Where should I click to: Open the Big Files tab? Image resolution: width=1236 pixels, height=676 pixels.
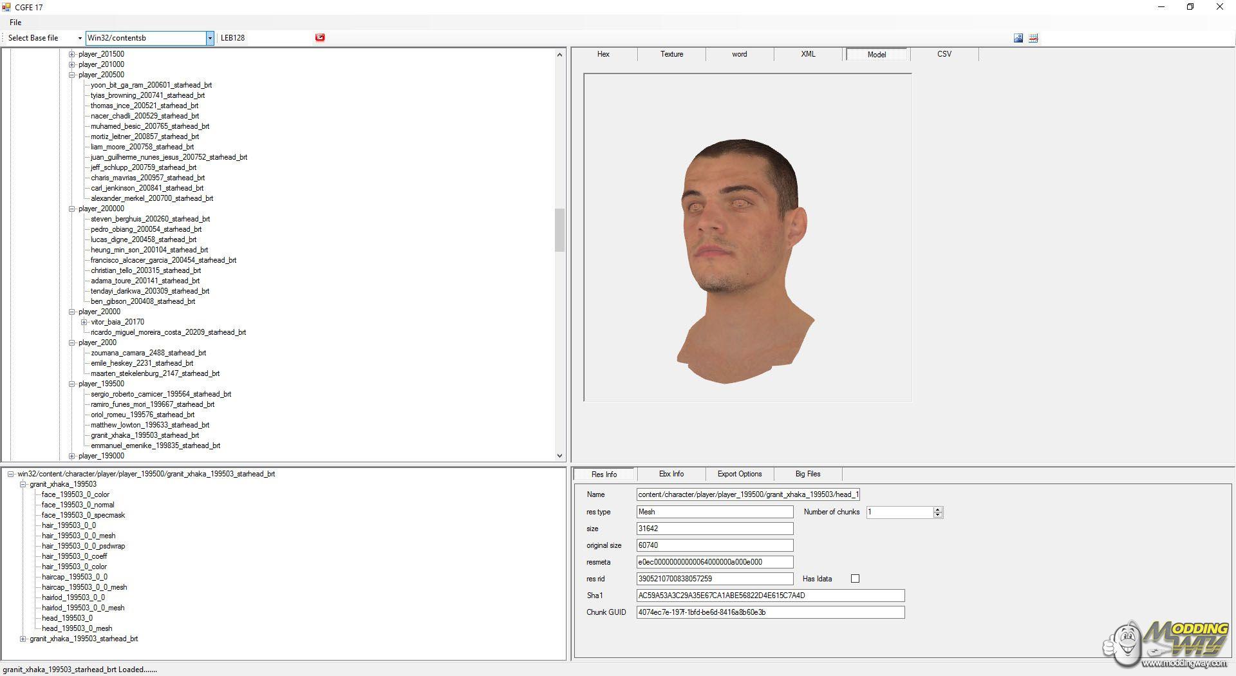click(807, 474)
